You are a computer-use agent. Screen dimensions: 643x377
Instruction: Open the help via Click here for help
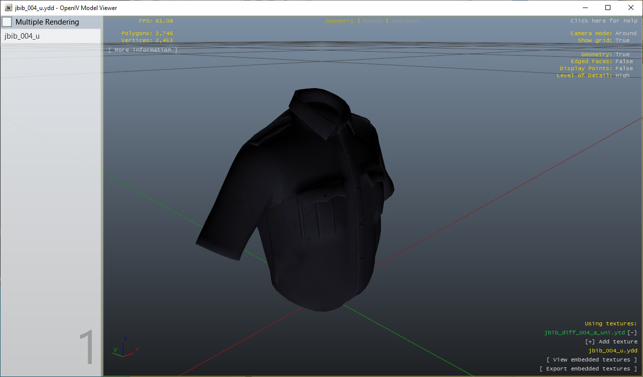(x=604, y=21)
